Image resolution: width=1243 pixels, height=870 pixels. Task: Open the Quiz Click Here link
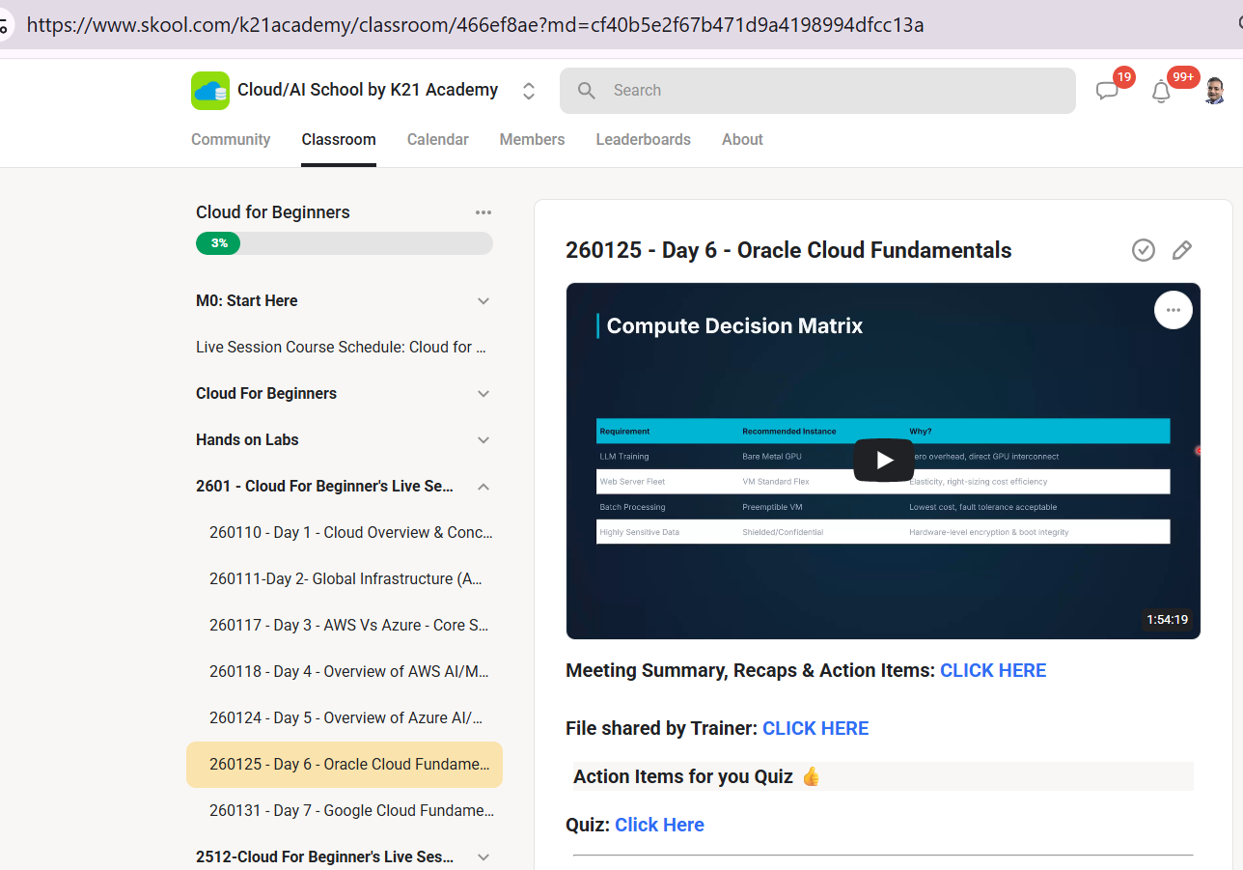(659, 826)
